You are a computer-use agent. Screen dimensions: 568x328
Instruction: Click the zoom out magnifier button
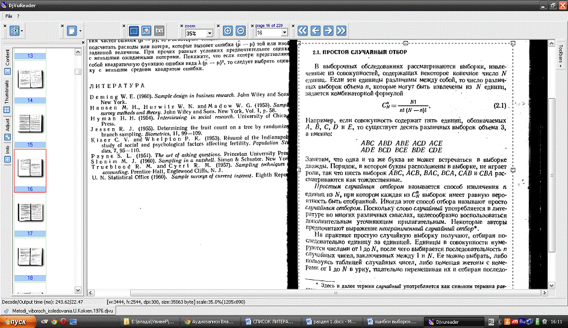point(240,31)
